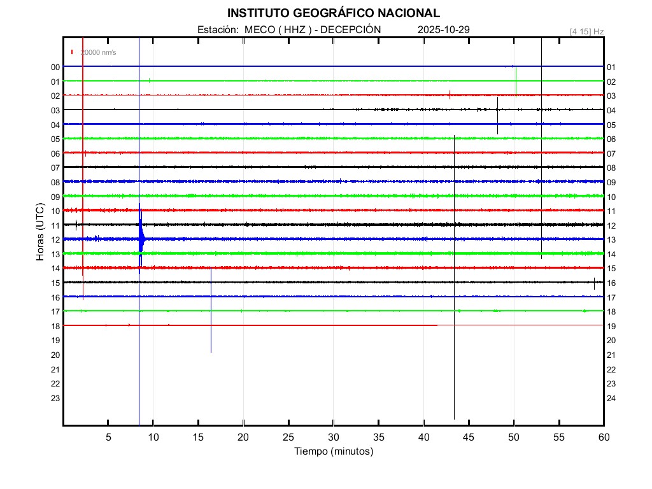This screenshot has width=652, height=489.
Task: Click the 45 minute tick label
Action: (469, 437)
